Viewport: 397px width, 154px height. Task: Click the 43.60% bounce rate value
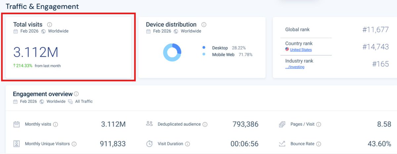pyautogui.click(x=379, y=144)
